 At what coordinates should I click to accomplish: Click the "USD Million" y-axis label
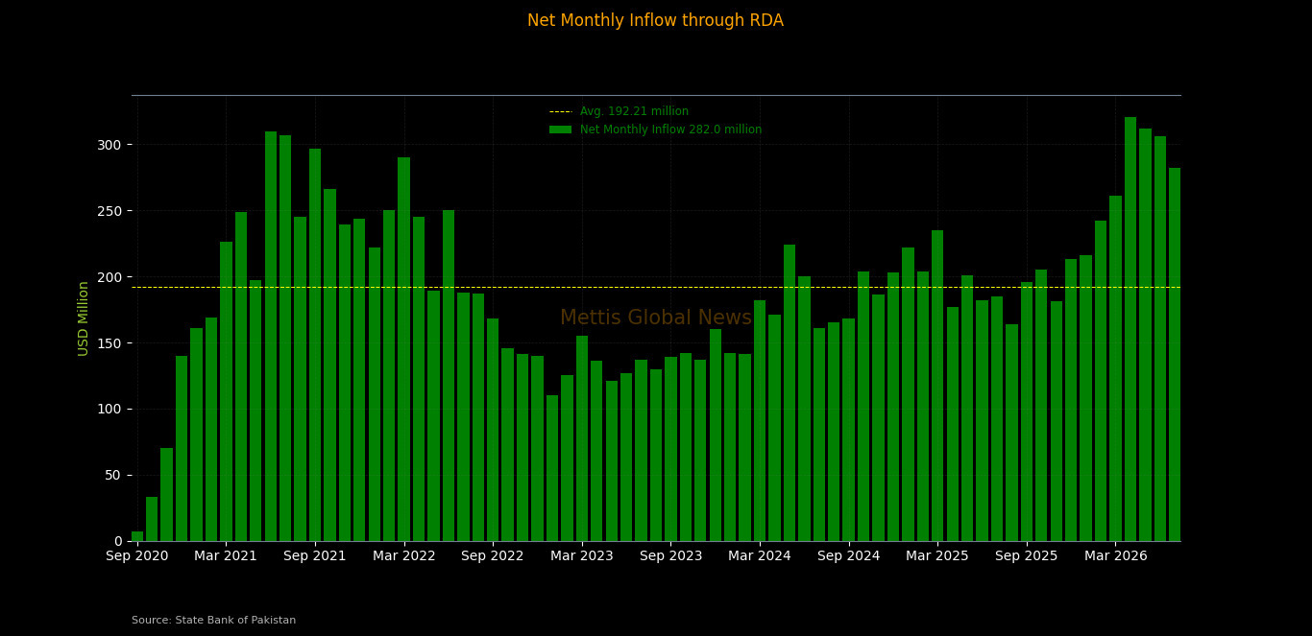coord(84,318)
